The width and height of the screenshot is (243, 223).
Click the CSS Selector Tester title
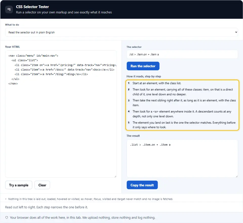(x=32, y=7)
